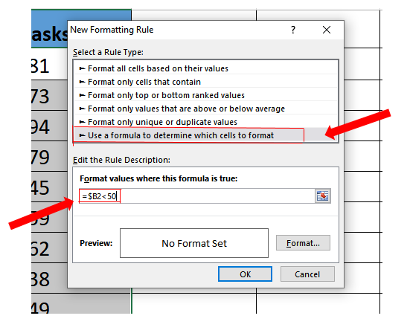
Task: Cancel the new formatting rule
Action: (x=307, y=274)
